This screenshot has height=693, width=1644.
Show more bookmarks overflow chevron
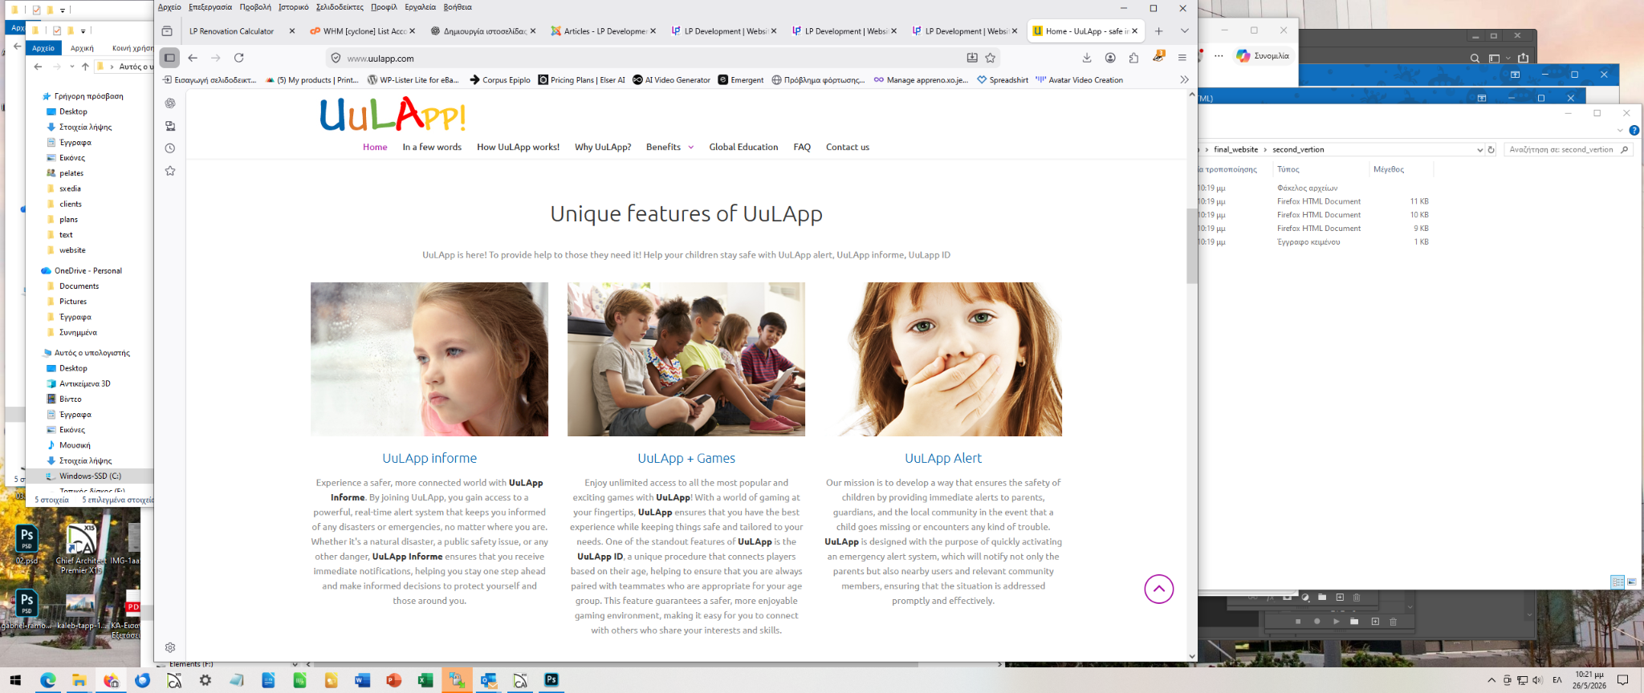(1184, 79)
